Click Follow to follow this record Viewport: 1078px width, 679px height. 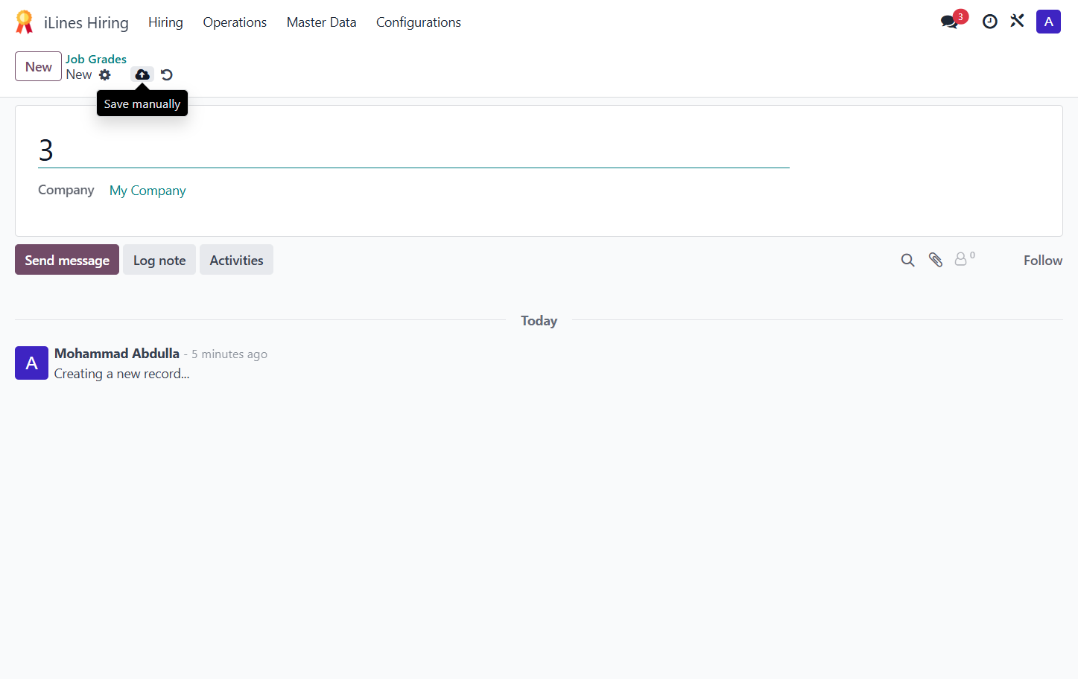point(1043,260)
